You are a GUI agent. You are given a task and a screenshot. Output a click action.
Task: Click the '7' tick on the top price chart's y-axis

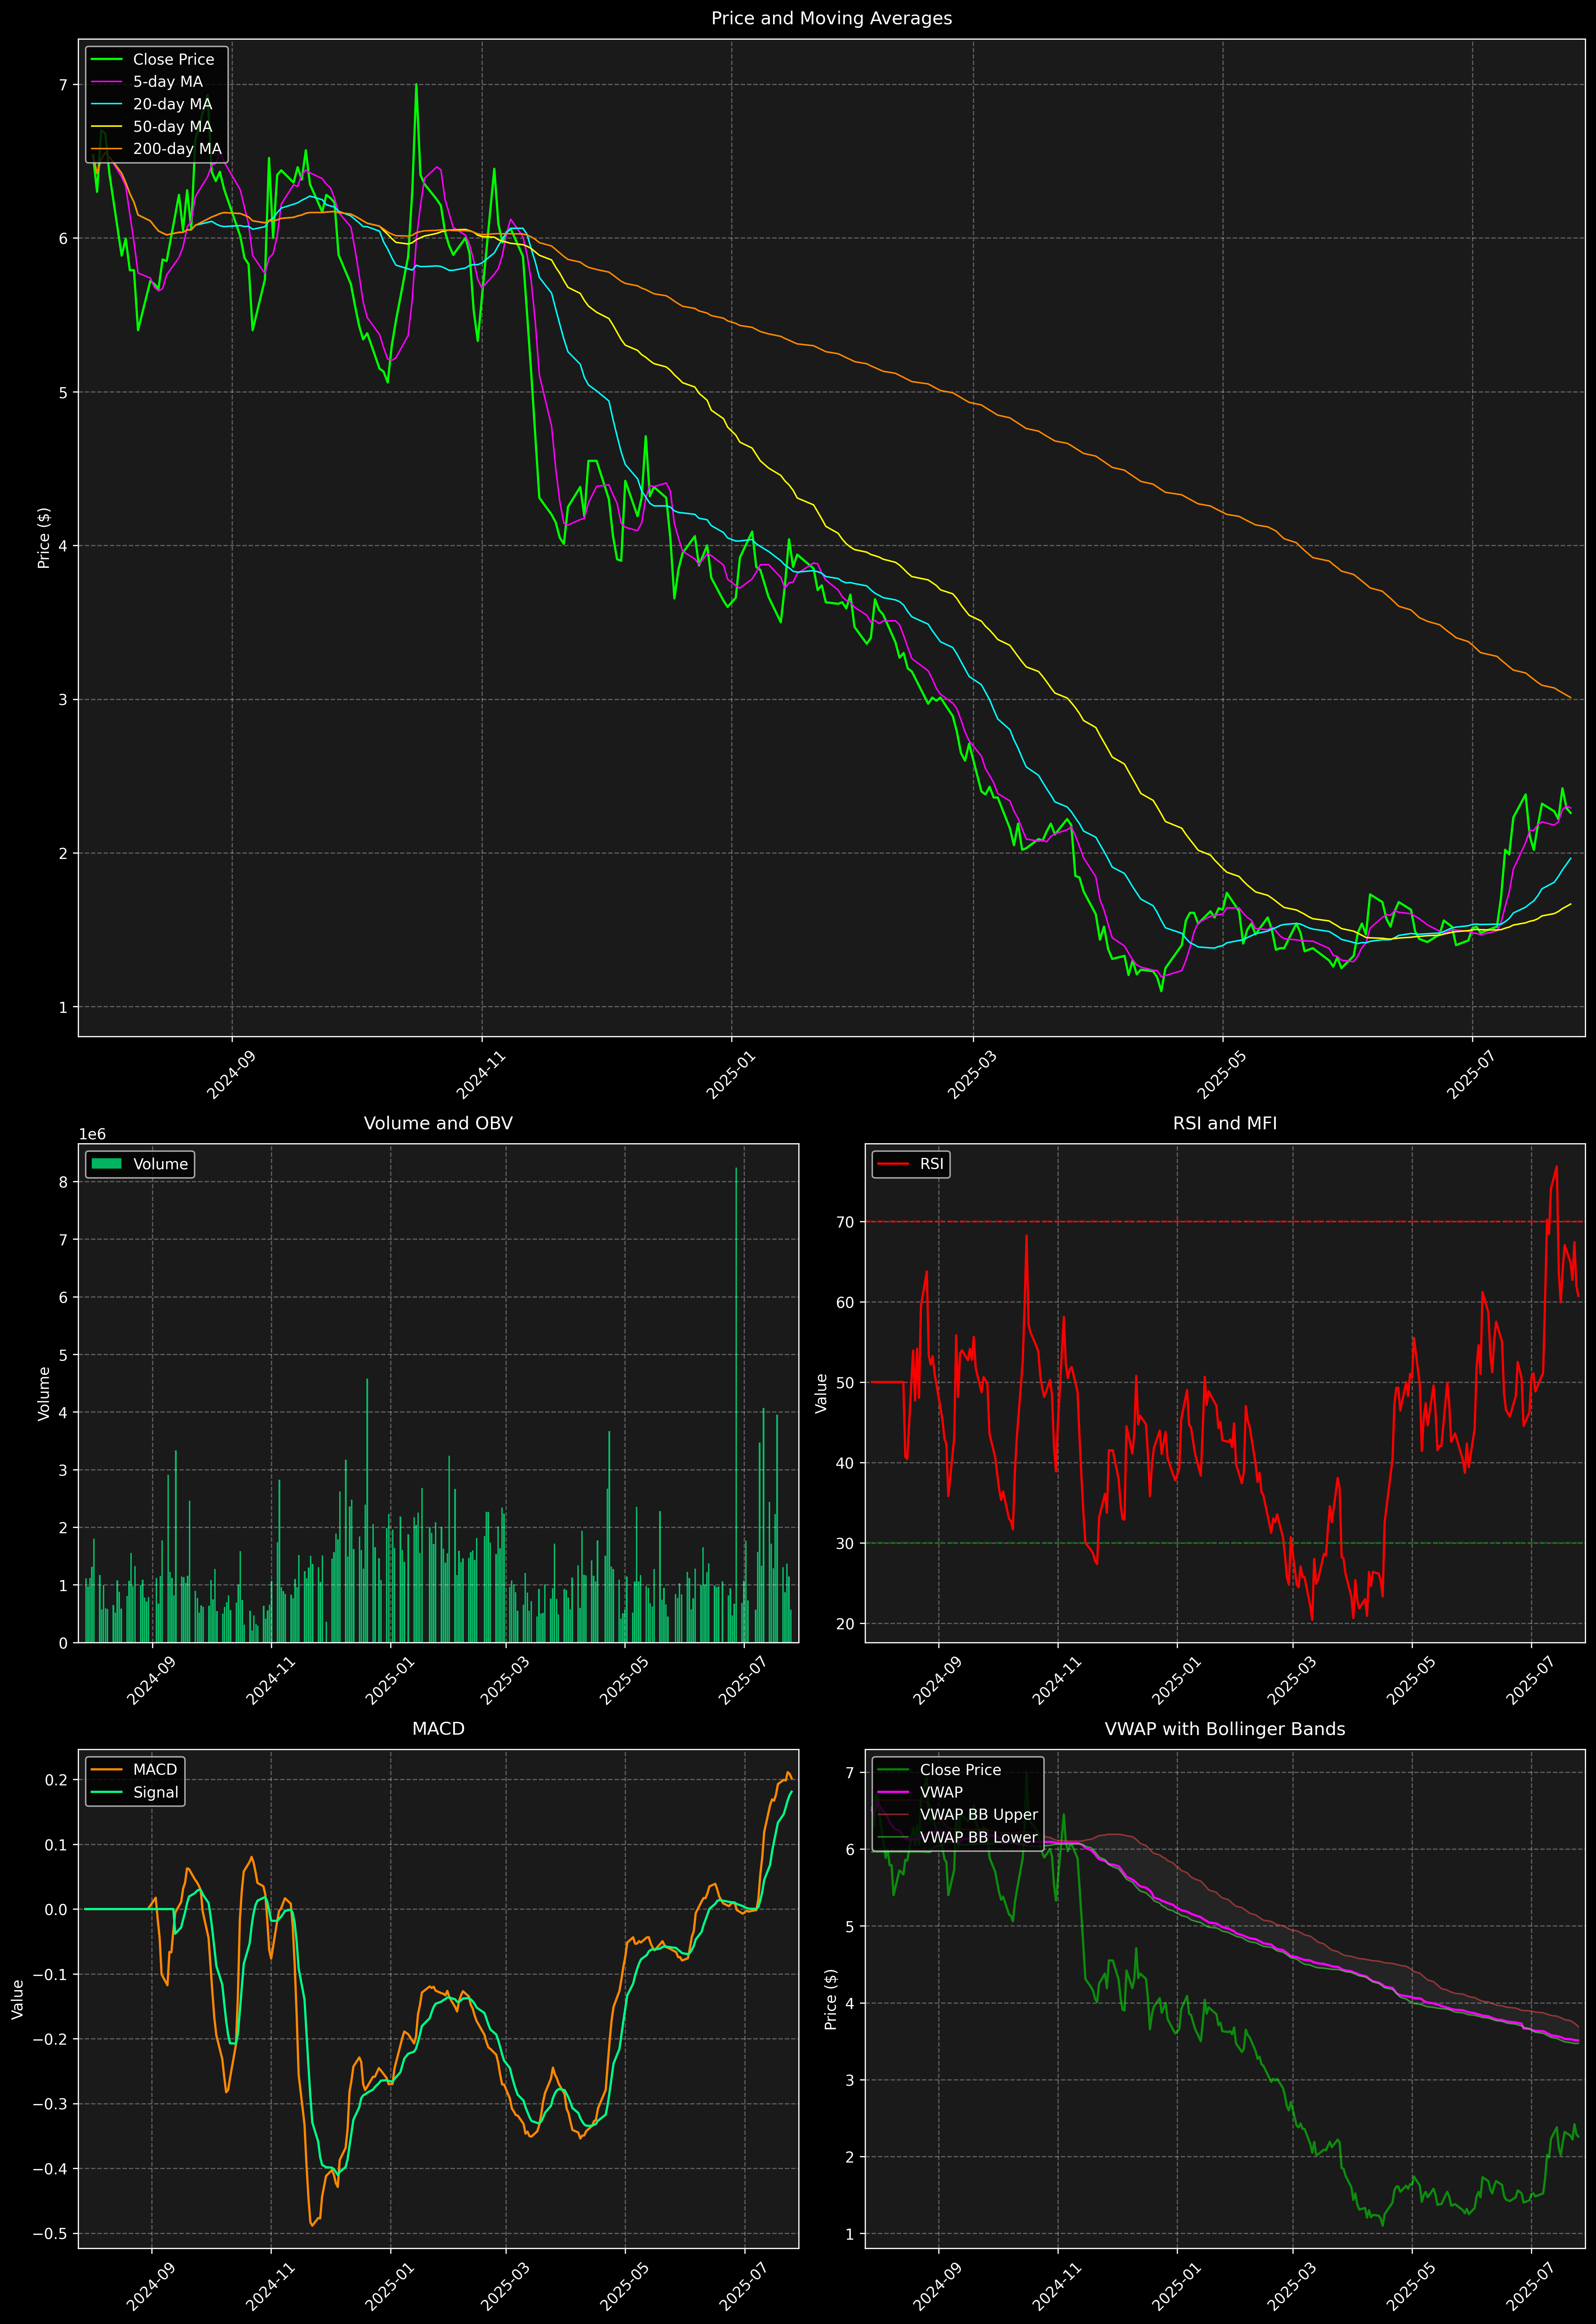(x=63, y=85)
